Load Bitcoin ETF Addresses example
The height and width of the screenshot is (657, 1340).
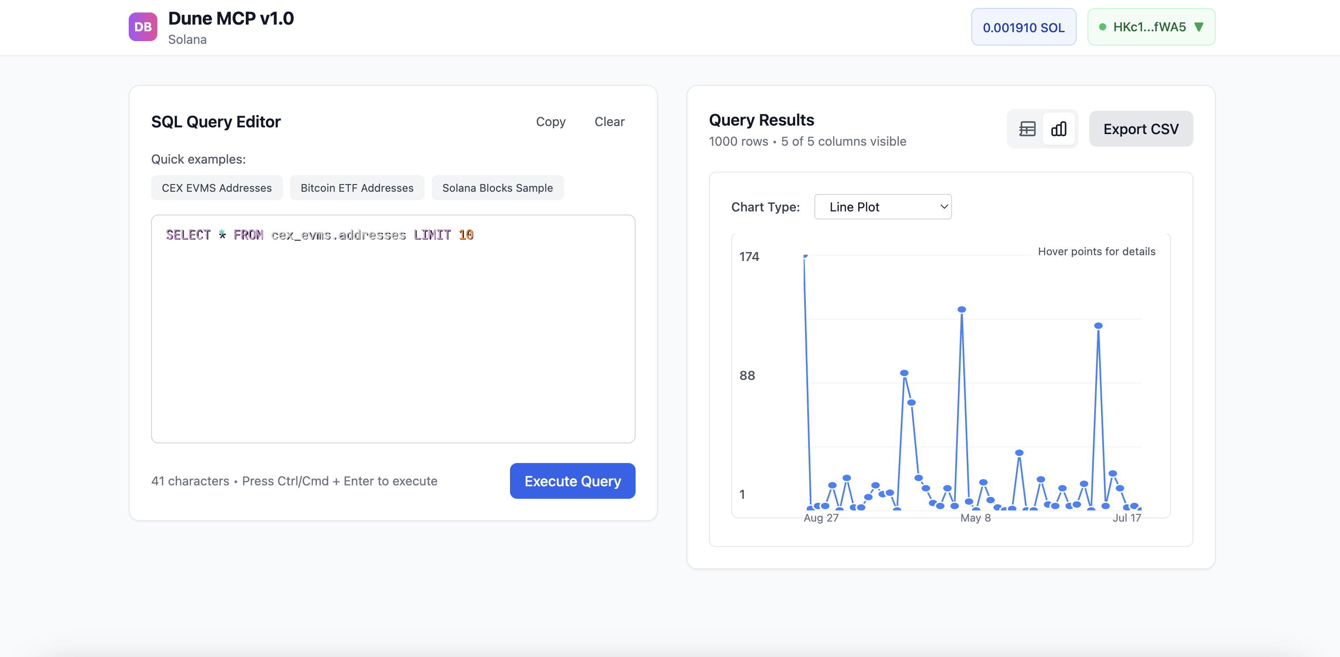pyautogui.click(x=357, y=188)
